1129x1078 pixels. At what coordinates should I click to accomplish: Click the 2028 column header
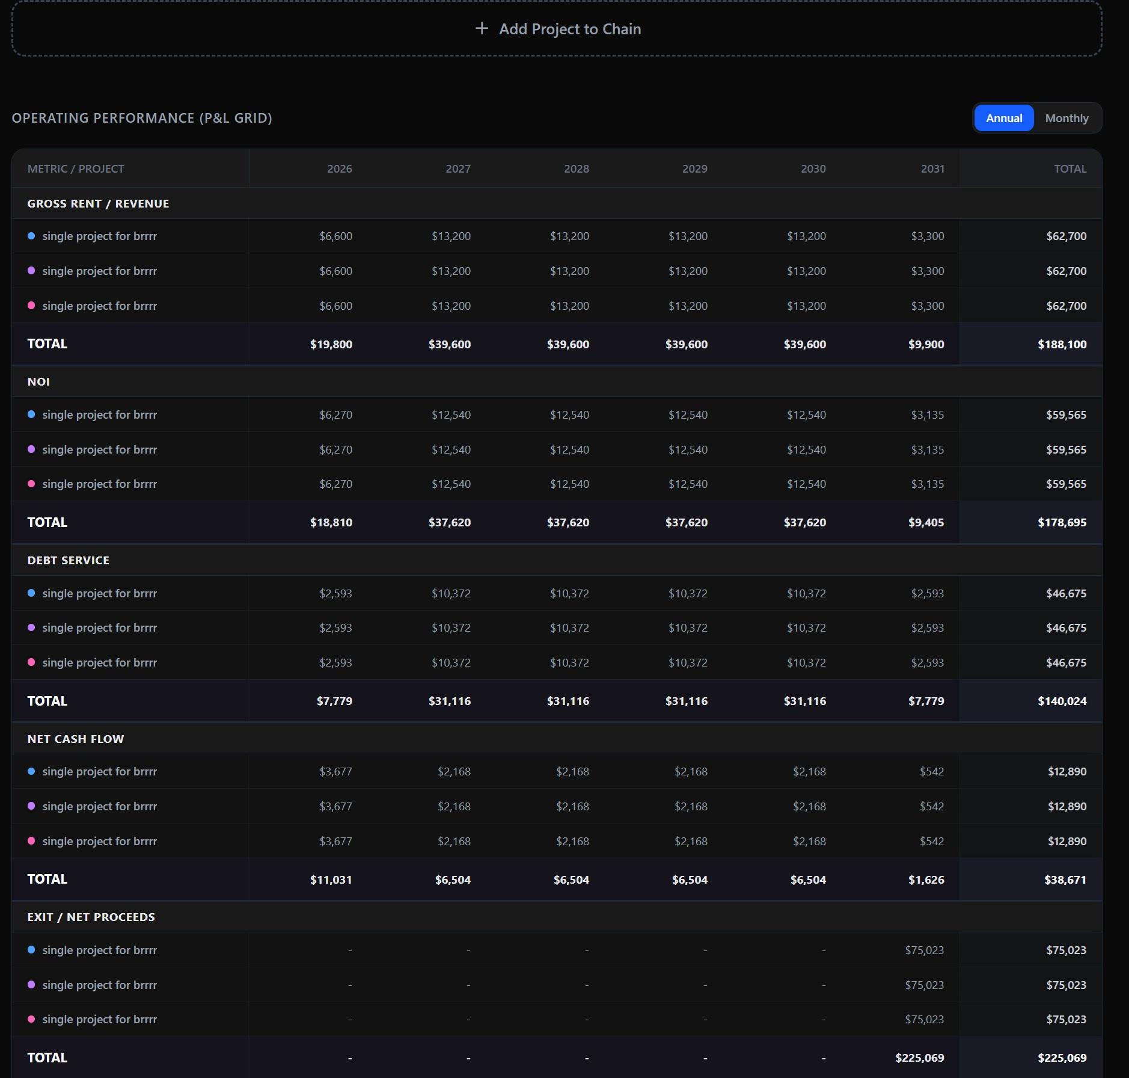577,169
